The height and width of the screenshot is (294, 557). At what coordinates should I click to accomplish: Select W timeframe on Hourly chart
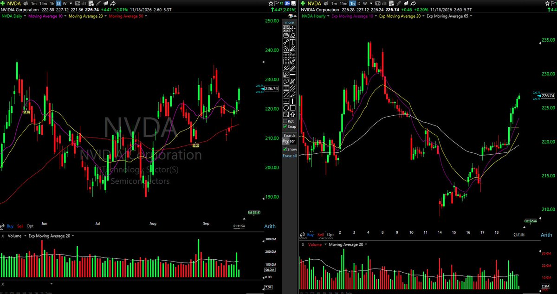pyautogui.click(x=365, y=3)
